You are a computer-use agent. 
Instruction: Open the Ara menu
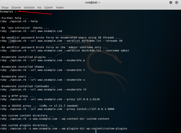(39, 8)
